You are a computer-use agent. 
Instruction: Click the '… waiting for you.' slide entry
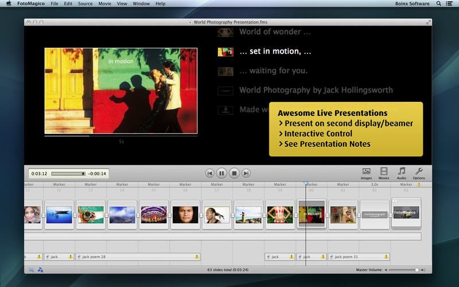pyautogui.click(x=273, y=71)
